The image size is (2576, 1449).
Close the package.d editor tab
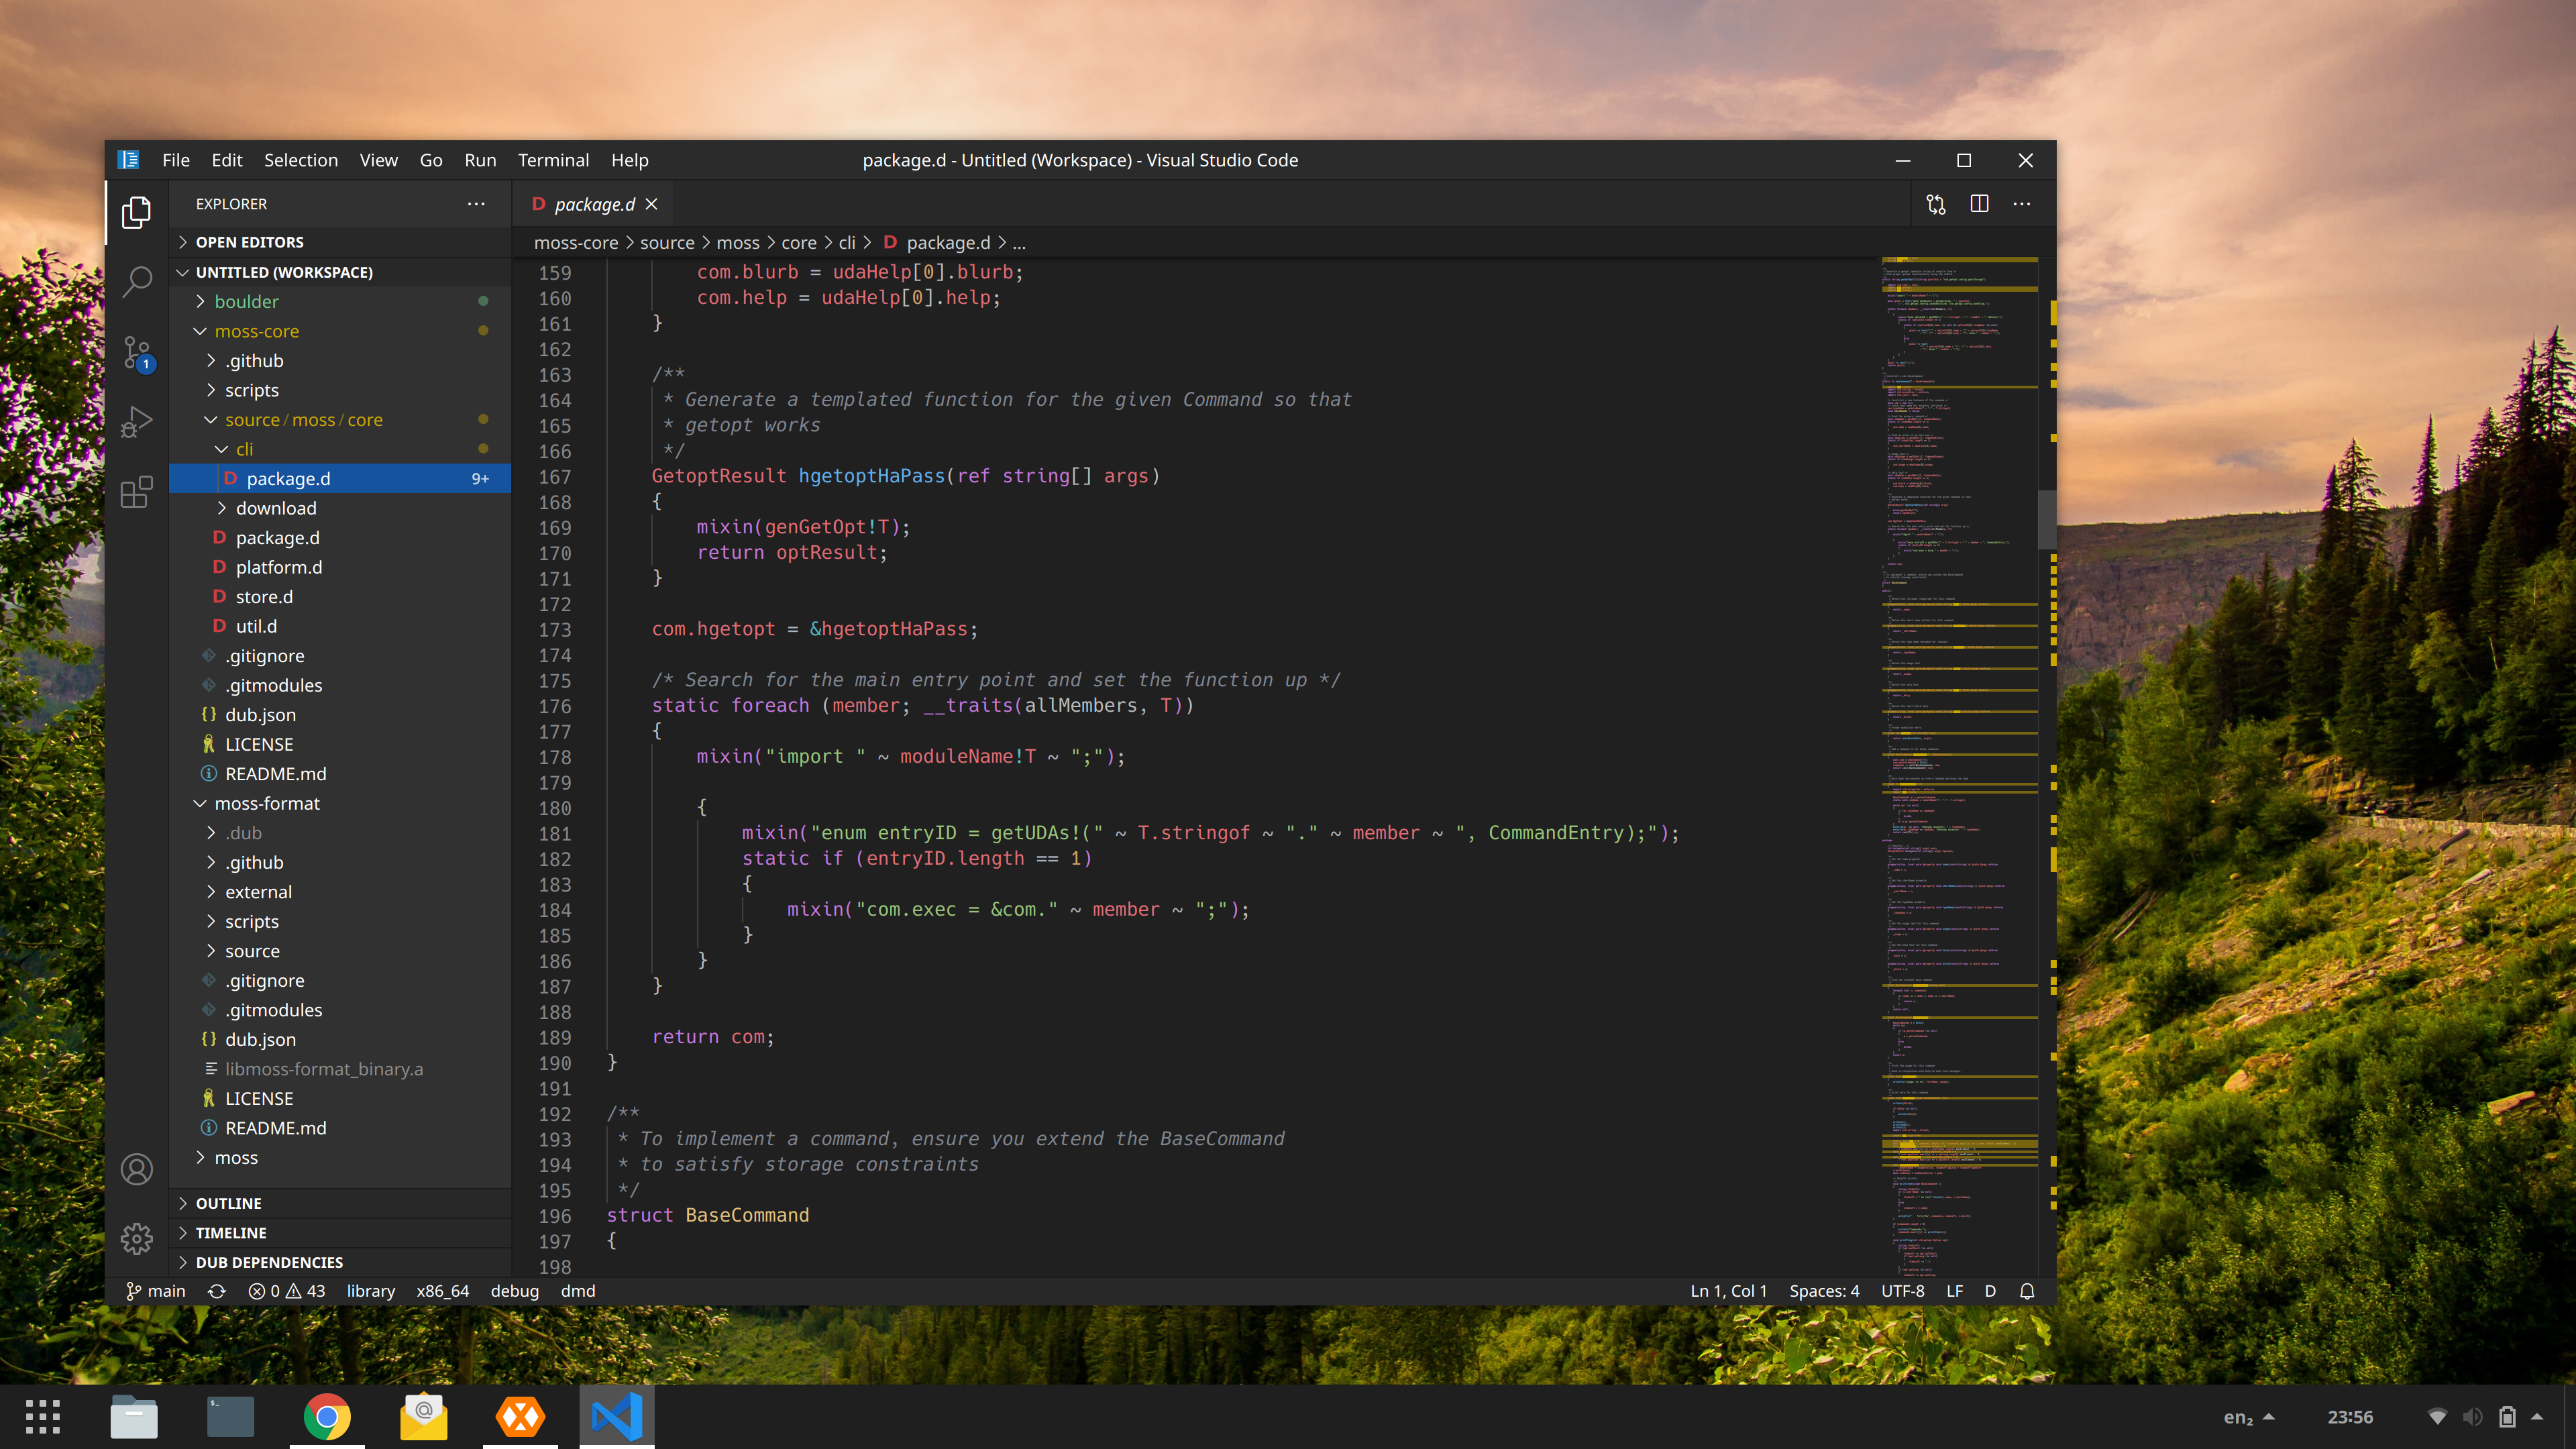652,204
